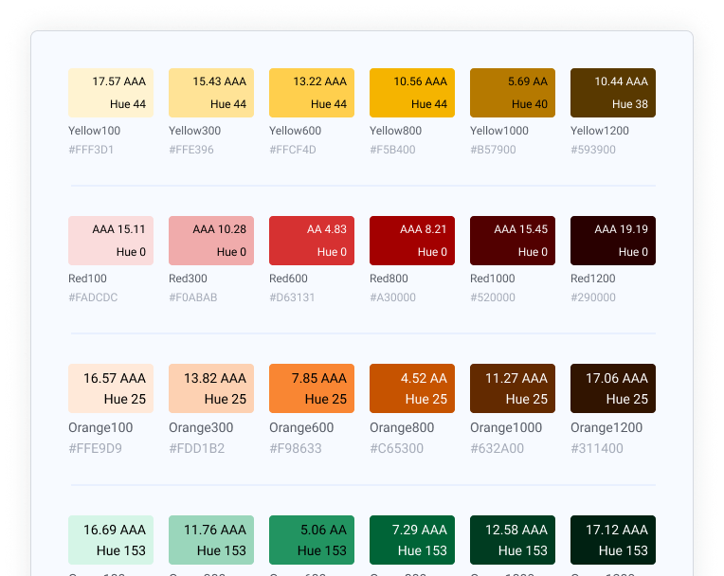Click the Yellow600 swatch with 13.22 AAA
Screen dimensions: 724x576
point(312,93)
